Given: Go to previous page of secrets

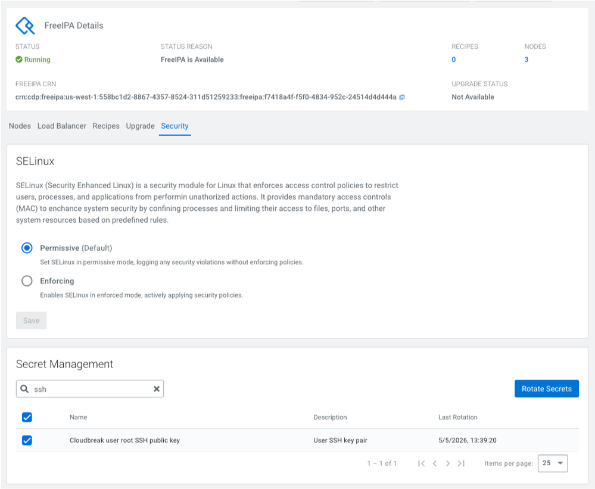Looking at the screenshot, I should [x=435, y=463].
